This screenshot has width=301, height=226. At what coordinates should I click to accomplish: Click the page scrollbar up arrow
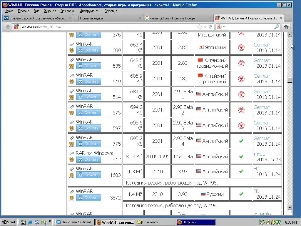(x=290, y=35)
